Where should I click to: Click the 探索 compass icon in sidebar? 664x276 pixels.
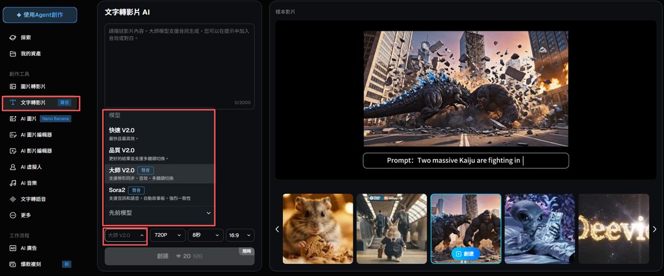(x=13, y=37)
